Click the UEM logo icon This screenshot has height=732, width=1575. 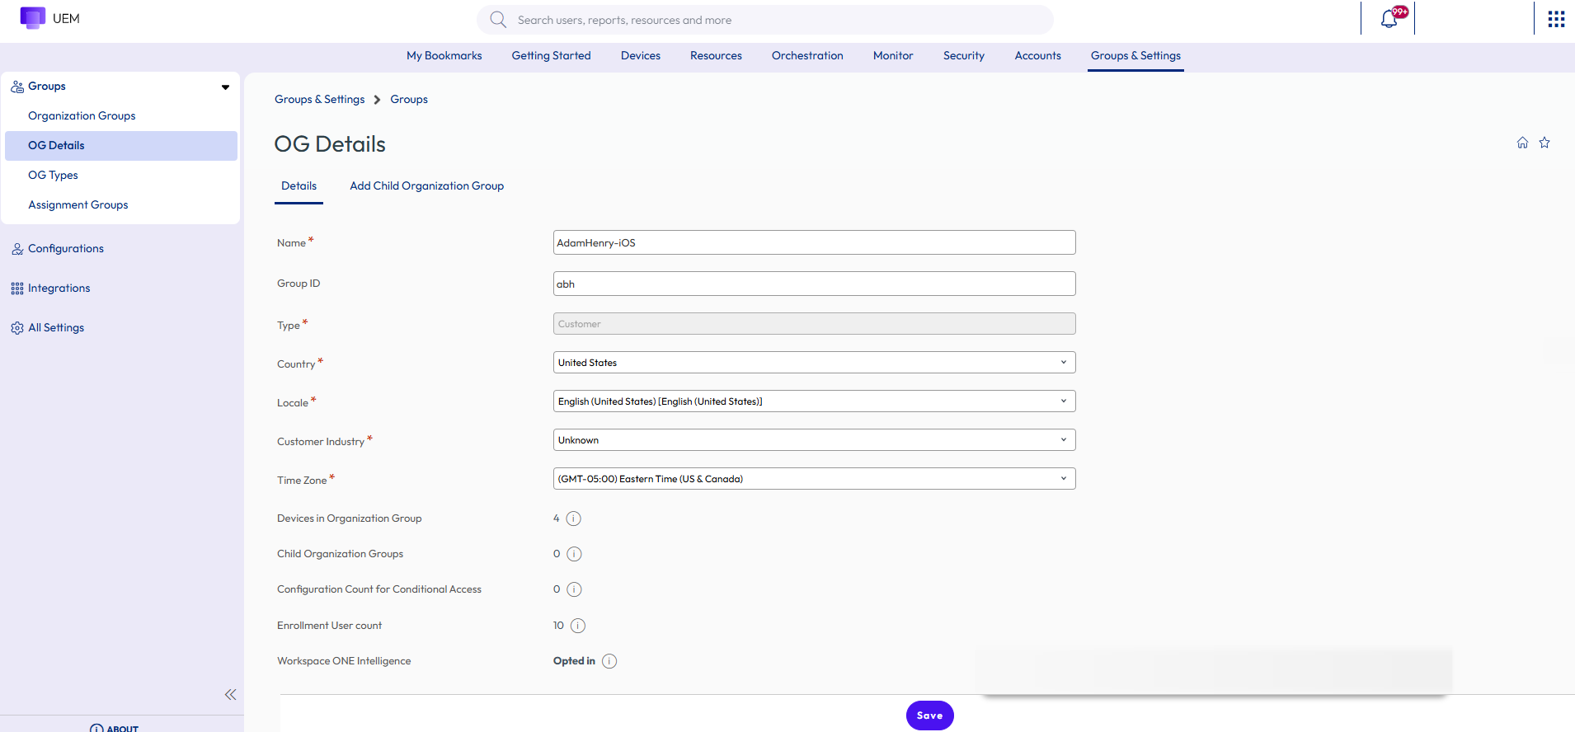pos(33,18)
